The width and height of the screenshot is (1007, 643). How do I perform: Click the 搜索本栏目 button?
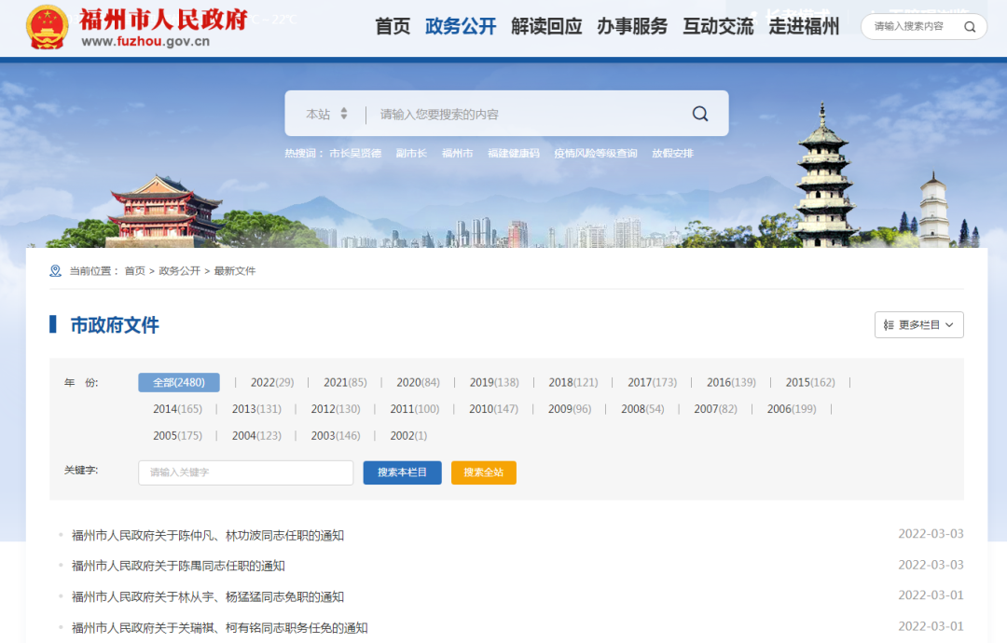coord(402,472)
